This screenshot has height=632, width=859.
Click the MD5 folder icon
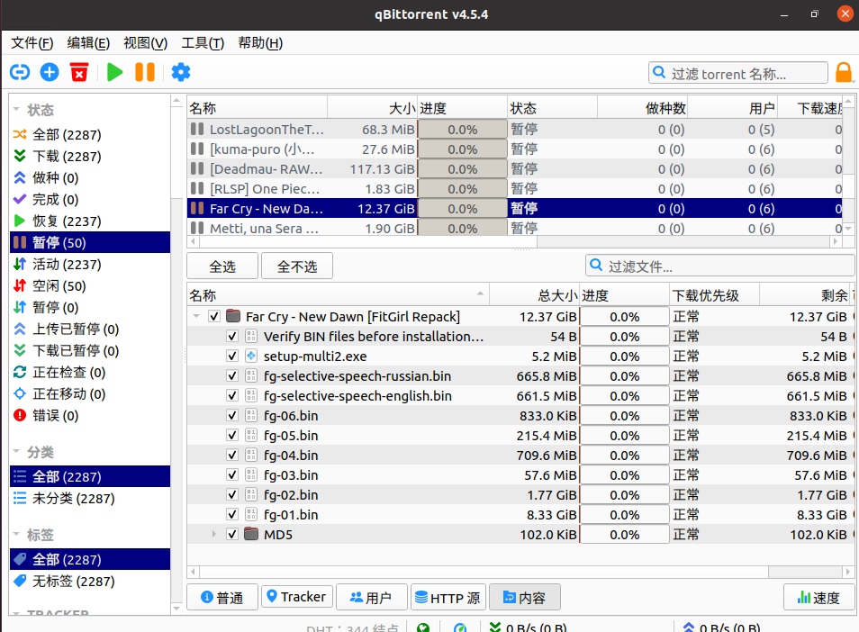pos(251,534)
